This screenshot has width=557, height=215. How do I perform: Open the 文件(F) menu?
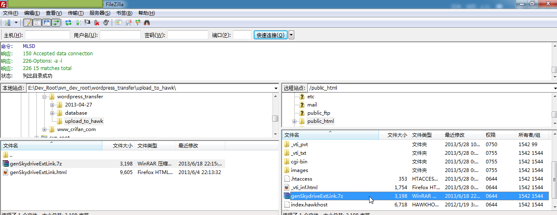[x=11, y=13]
